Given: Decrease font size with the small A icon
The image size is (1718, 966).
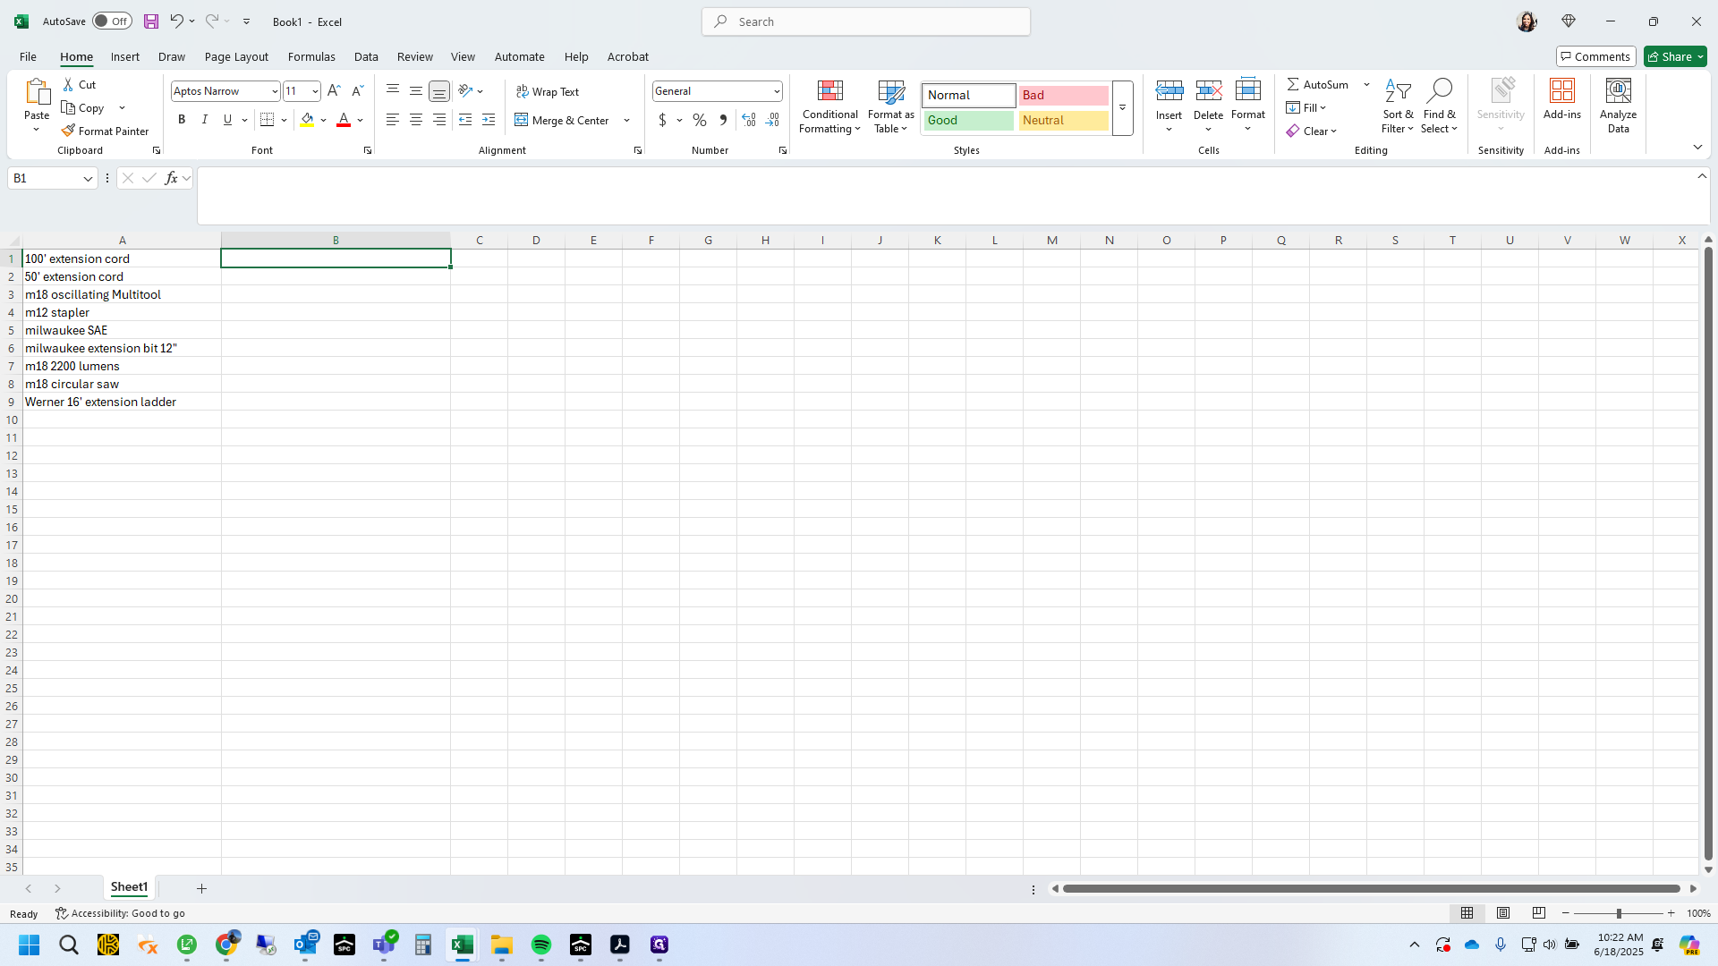Looking at the screenshot, I should (357, 90).
